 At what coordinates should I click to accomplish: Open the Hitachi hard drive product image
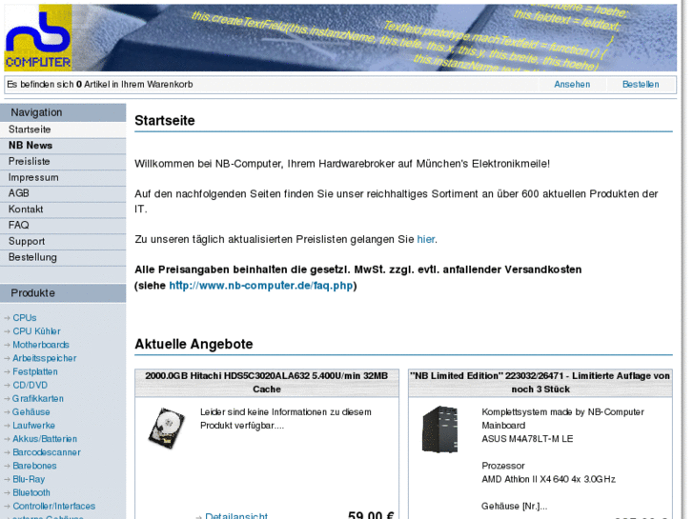166,429
